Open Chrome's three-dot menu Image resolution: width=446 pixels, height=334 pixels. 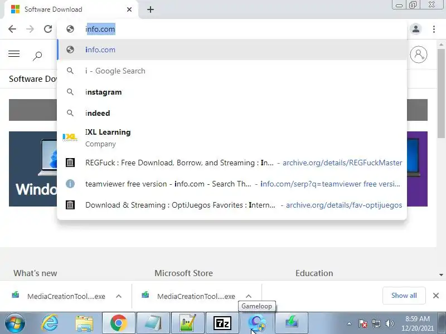click(434, 29)
